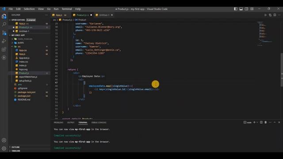Open the Manage gear icon

pos(4,148)
